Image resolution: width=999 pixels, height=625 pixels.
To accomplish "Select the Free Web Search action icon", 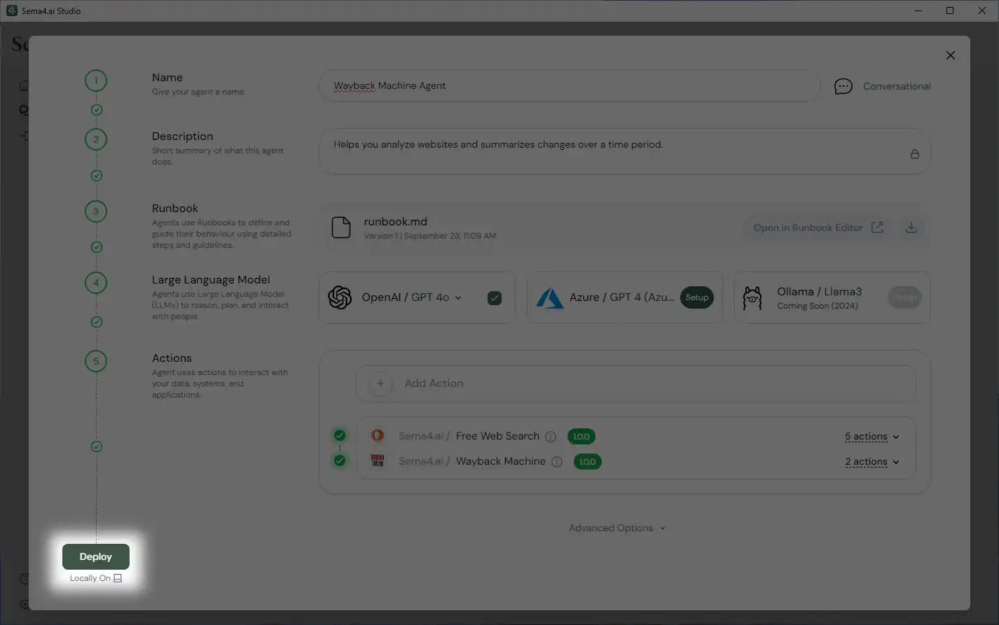I will pyautogui.click(x=378, y=435).
